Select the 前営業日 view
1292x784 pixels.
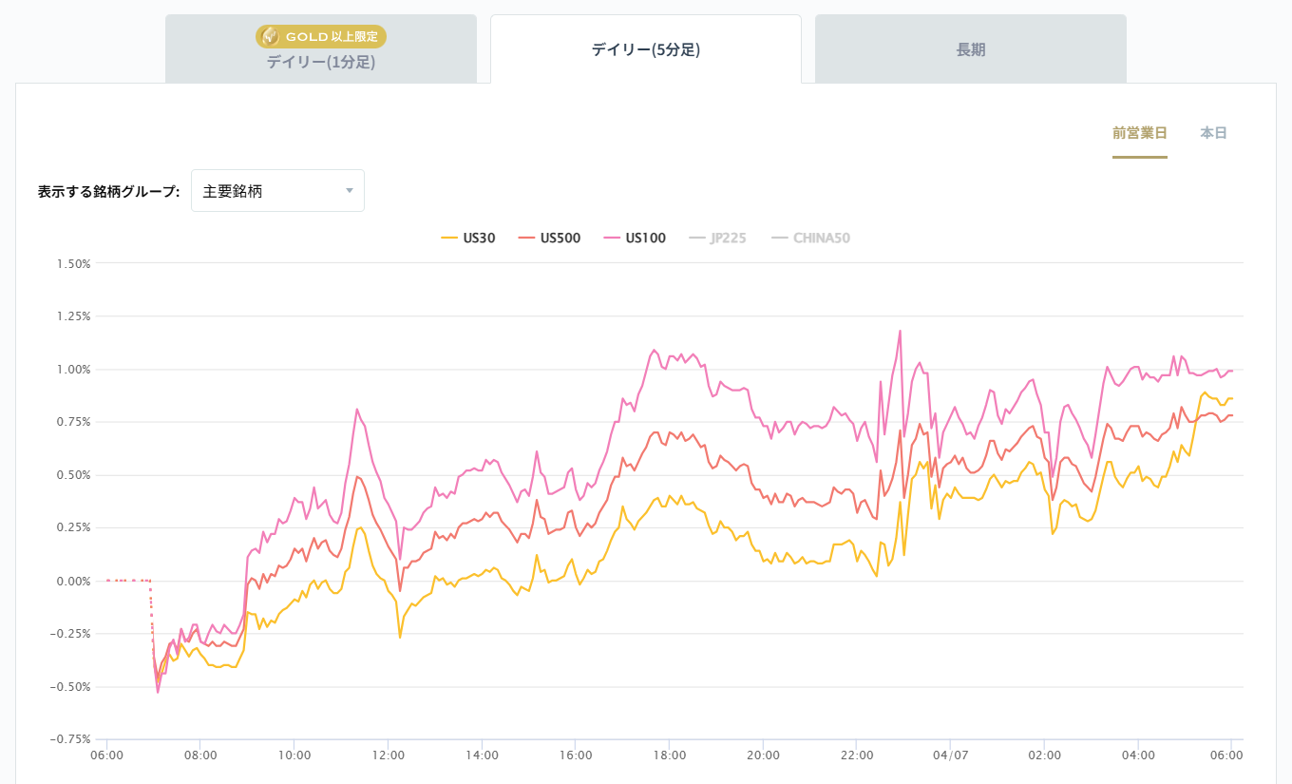point(1140,133)
